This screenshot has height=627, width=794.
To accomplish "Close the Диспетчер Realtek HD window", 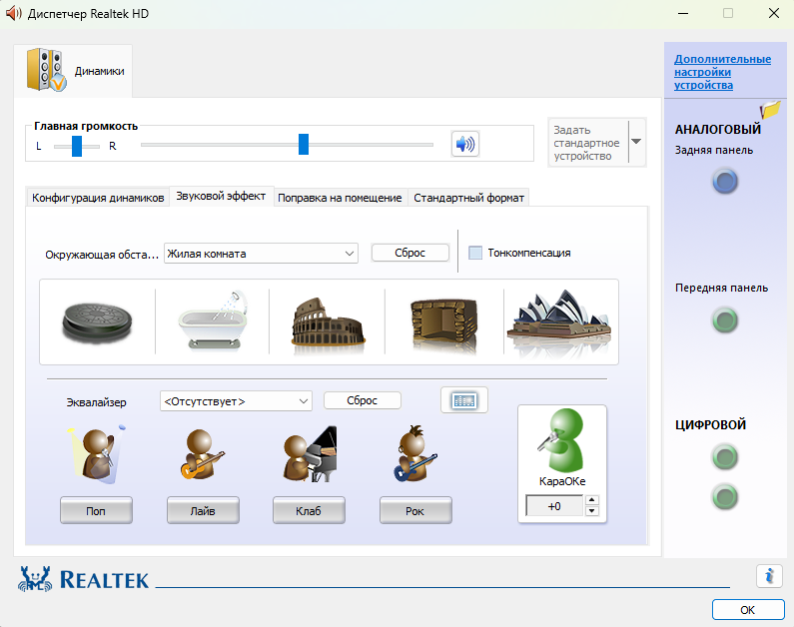I will coord(774,13).
